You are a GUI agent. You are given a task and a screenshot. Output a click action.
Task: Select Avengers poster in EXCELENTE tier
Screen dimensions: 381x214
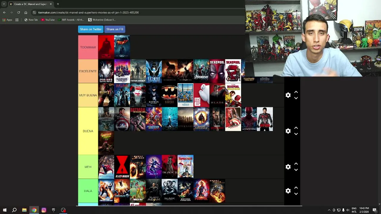(201, 71)
